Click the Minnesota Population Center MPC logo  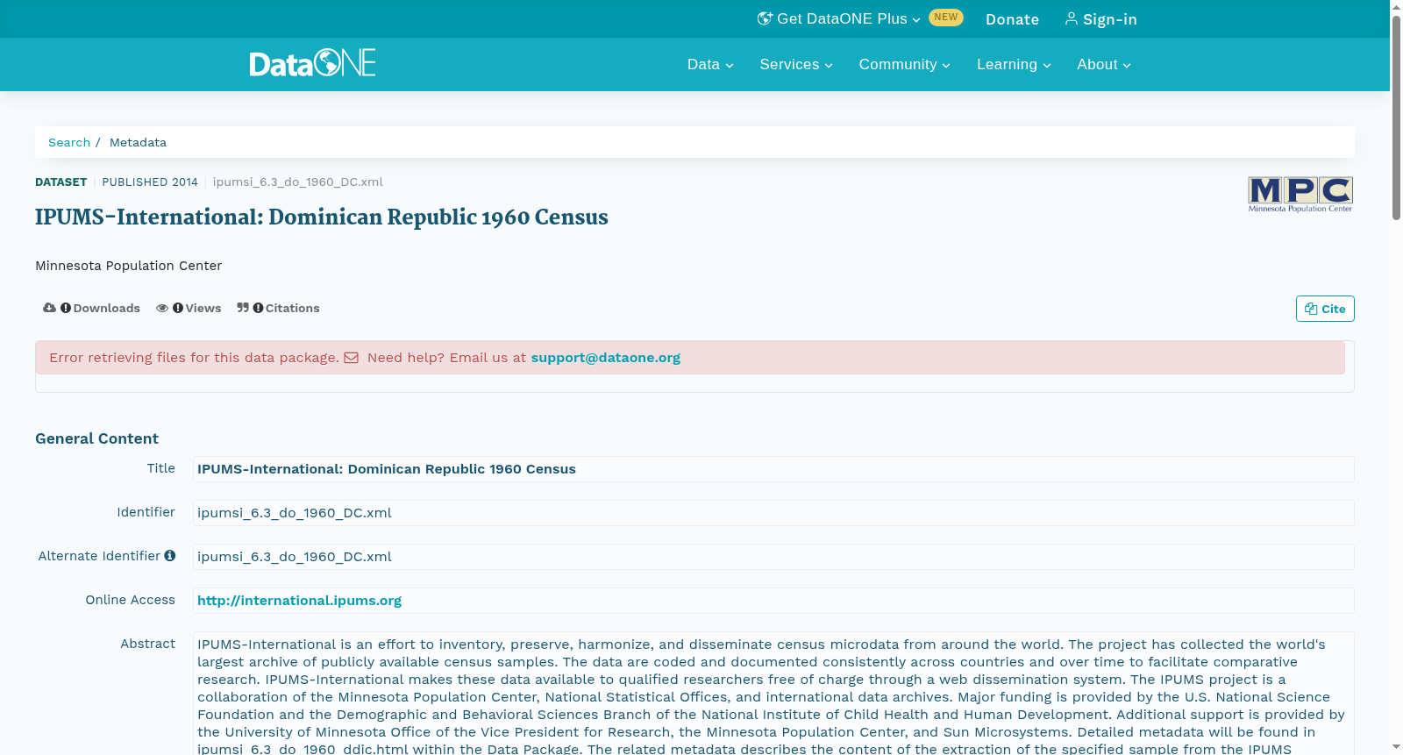point(1300,195)
